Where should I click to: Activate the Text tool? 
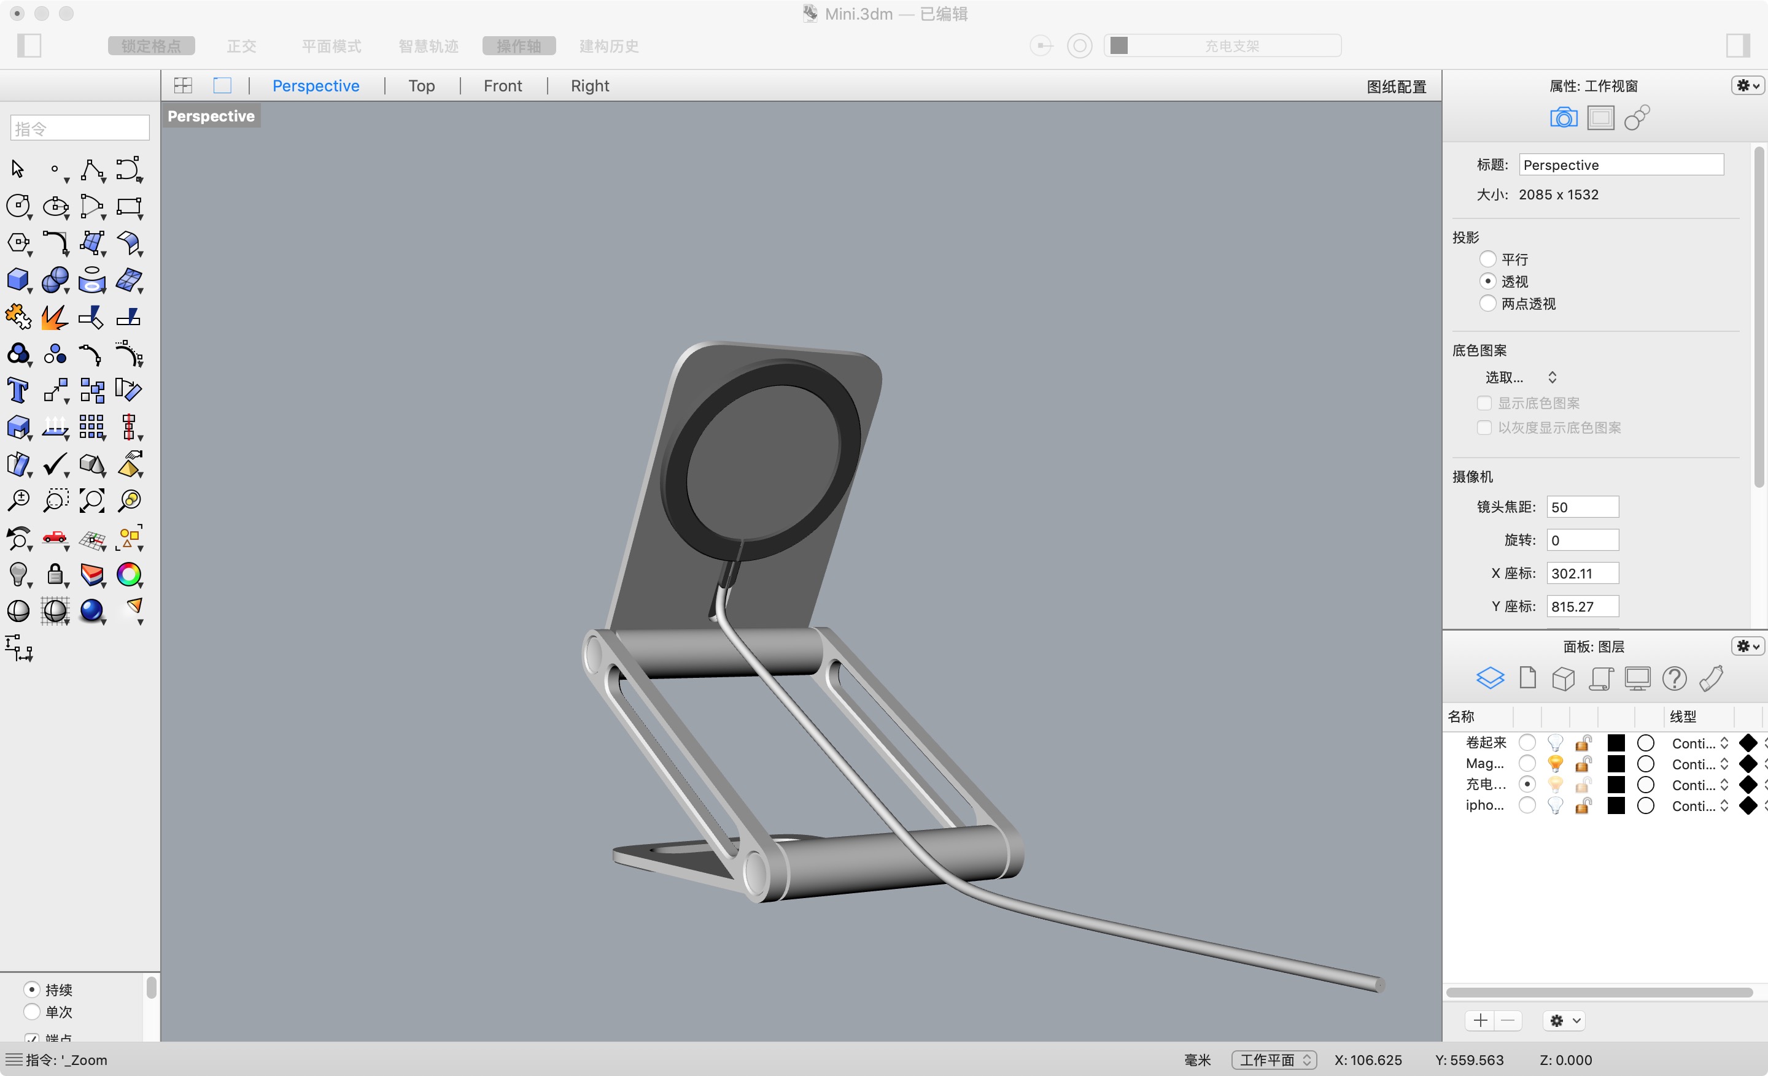pyautogui.click(x=18, y=390)
